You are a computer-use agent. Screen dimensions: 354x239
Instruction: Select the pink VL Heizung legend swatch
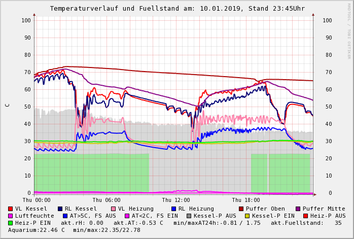click(113, 209)
